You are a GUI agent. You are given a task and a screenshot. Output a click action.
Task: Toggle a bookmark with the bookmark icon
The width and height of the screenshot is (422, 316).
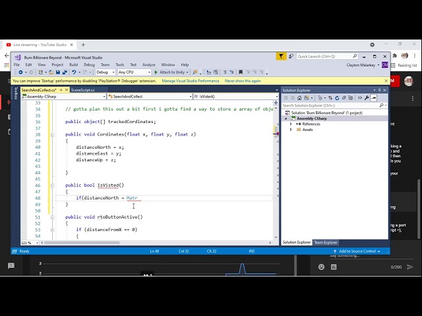pyautogui.click(x=241, y=72)
